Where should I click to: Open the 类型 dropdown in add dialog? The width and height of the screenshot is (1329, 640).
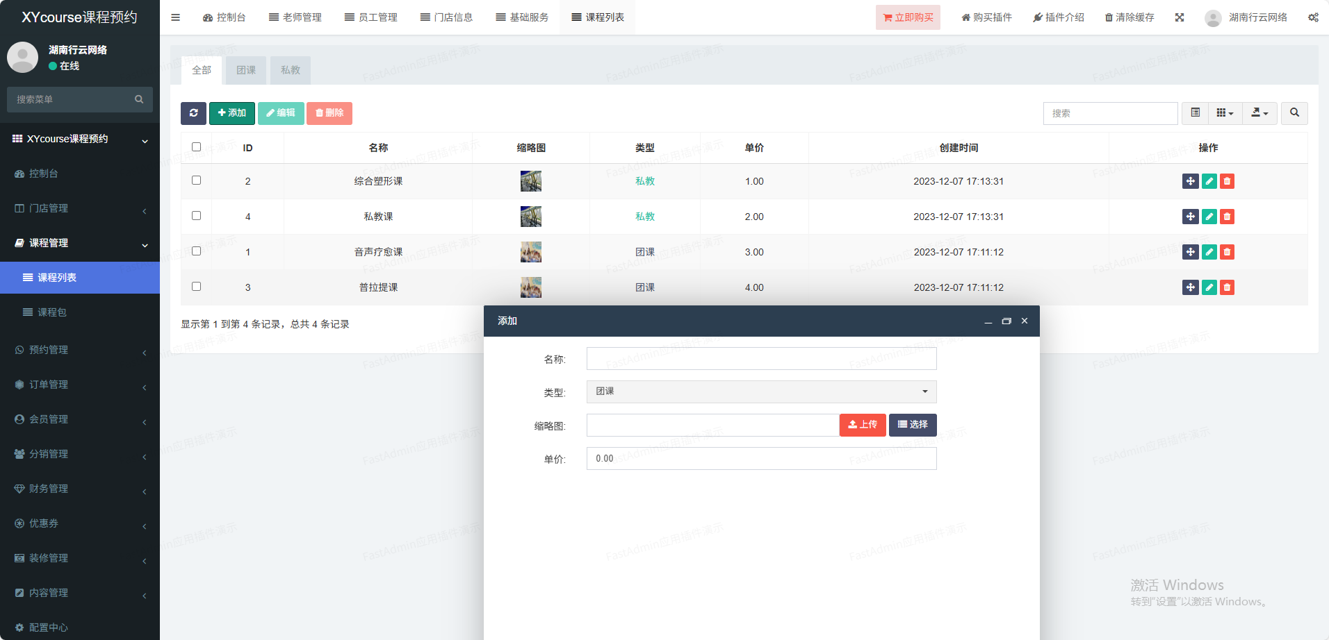pos(761,391)
